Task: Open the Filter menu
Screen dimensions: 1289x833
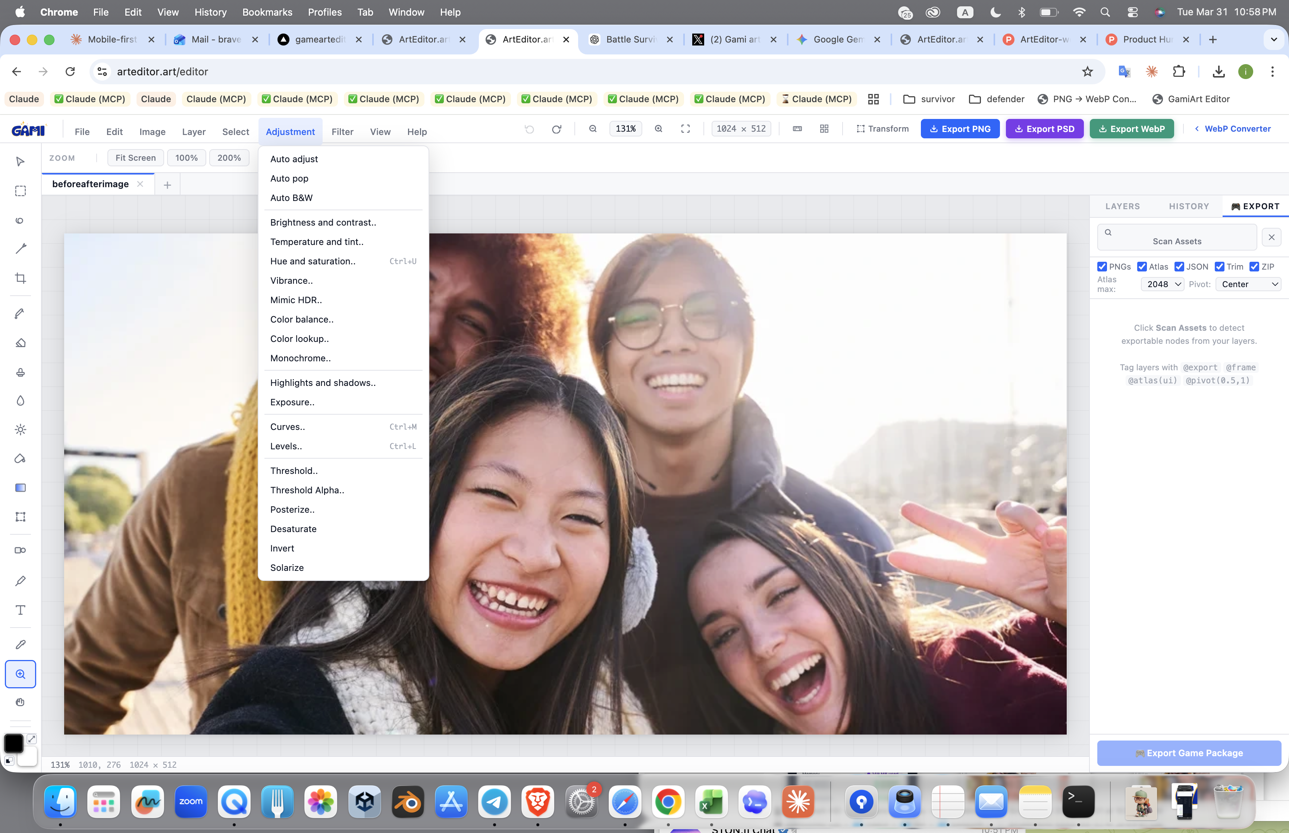Action: (x=342, y=132)
